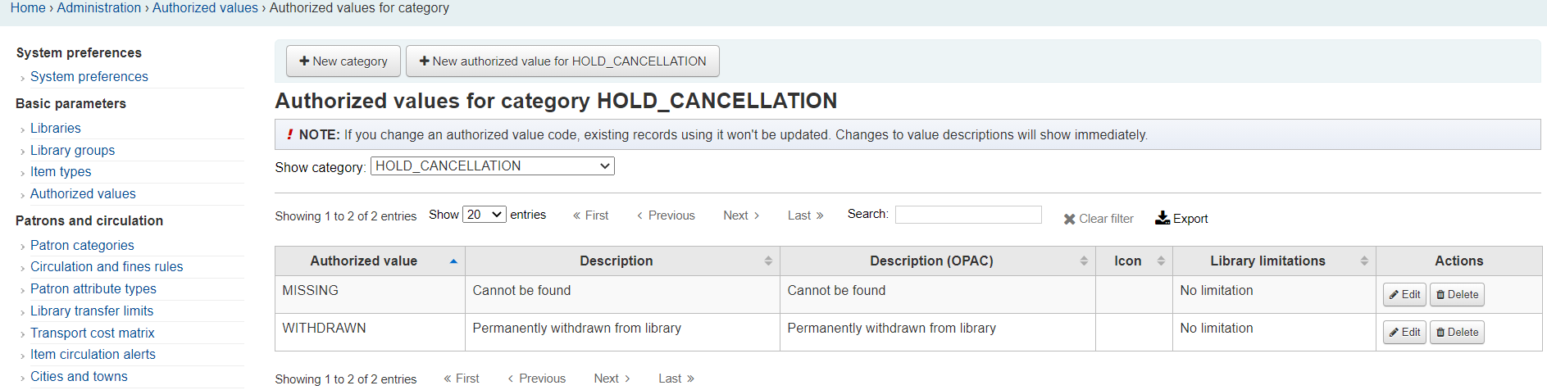This screenshot has height=390, width=1547.
Task: Go to Patron categories in sidebar
Action: (x=82, y=245)
